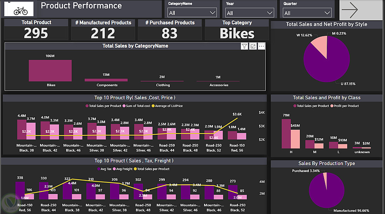Expand the CategoryName dropdown

pyautogui.click(x=192, y=13)
